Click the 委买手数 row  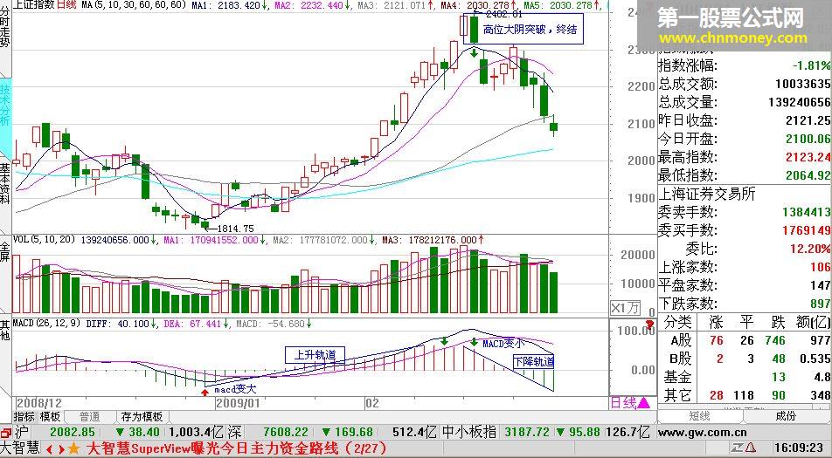click(744, 230)
